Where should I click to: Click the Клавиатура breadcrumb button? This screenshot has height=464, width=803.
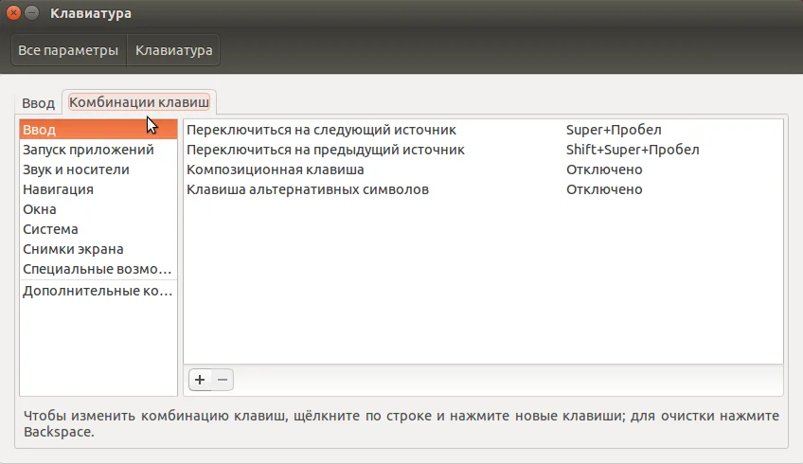(173, 50)
